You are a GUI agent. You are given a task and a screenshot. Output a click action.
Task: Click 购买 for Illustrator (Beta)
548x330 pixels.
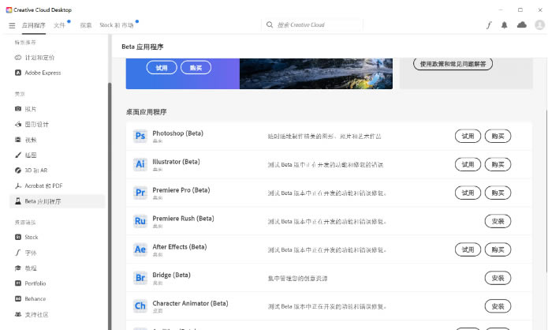[x=498, y=164]
